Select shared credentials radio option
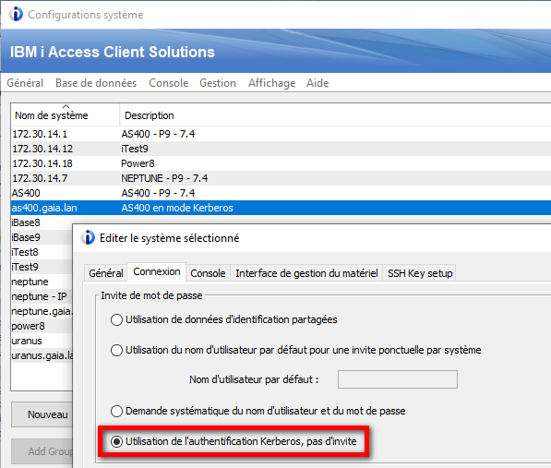 [x=116, y=319]
